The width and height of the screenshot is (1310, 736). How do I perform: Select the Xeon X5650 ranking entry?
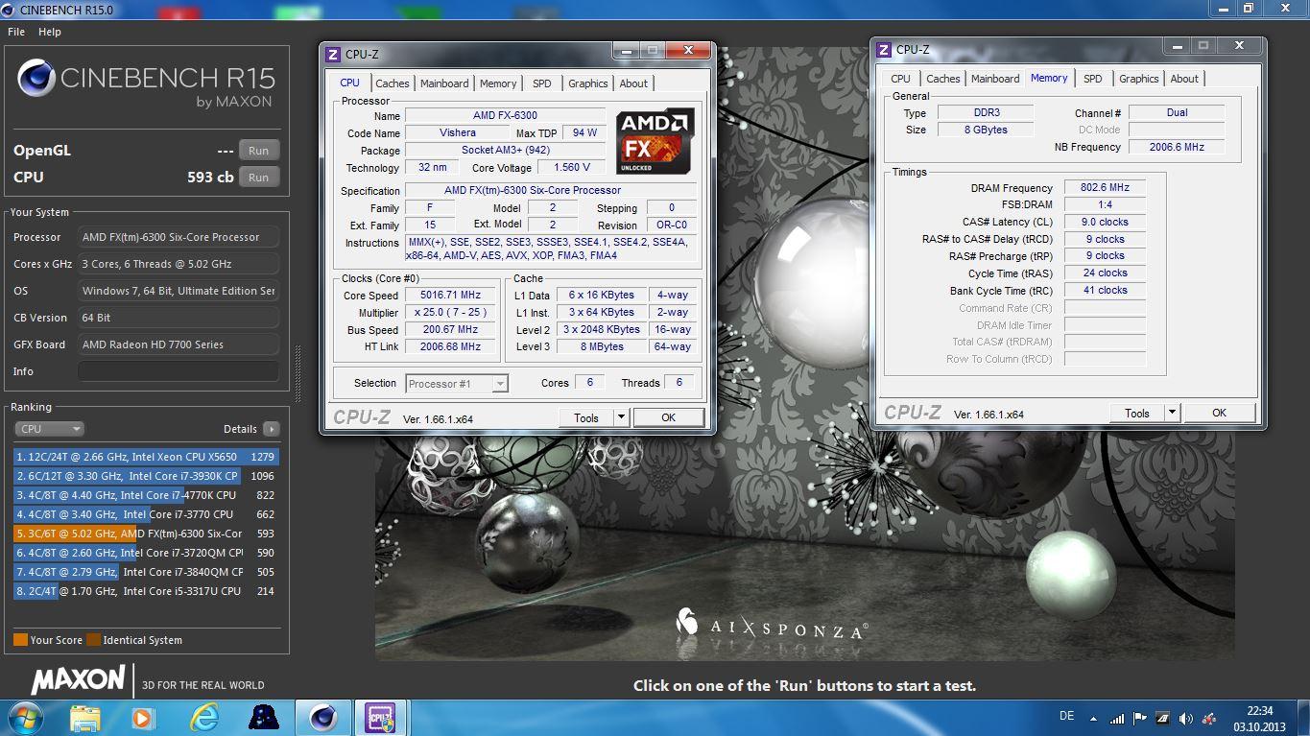tap(146, 457)
